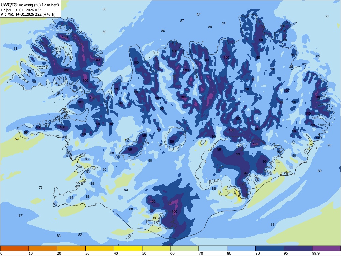Click the humidity value 93 on the map
This screenshot has height=256, width=341.
279,152
